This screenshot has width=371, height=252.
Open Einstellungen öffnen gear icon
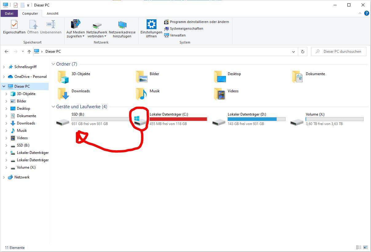(151, 25)
